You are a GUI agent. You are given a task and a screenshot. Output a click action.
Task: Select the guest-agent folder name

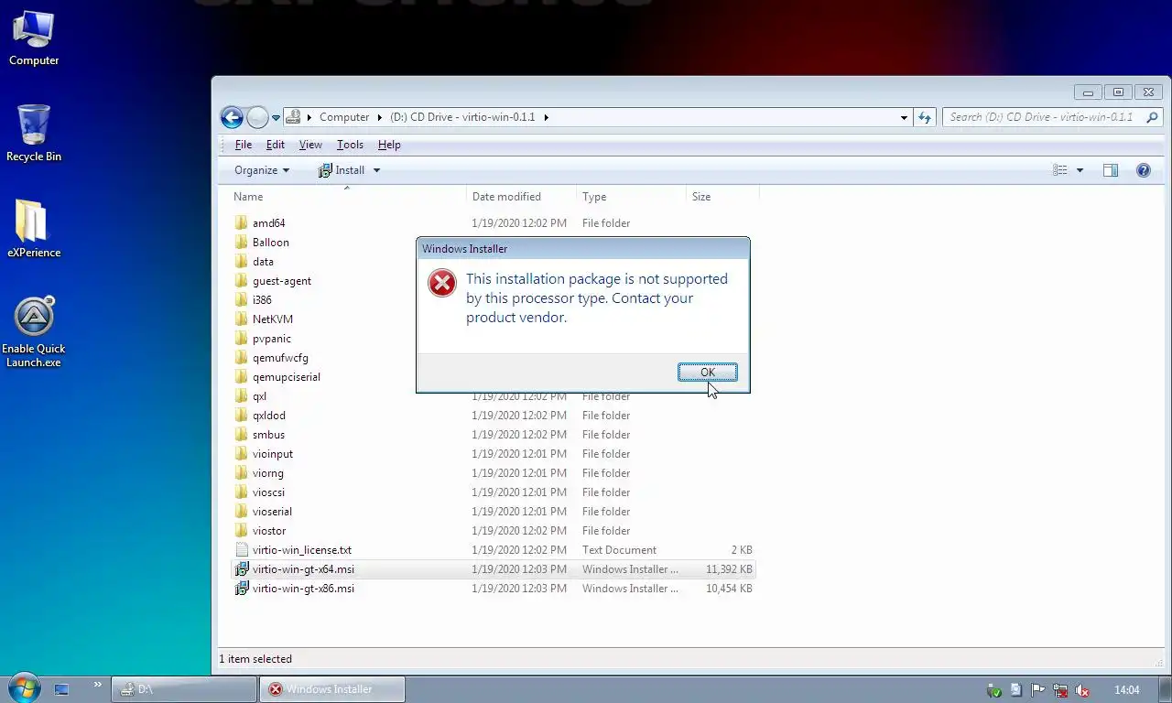click(282, 281)
